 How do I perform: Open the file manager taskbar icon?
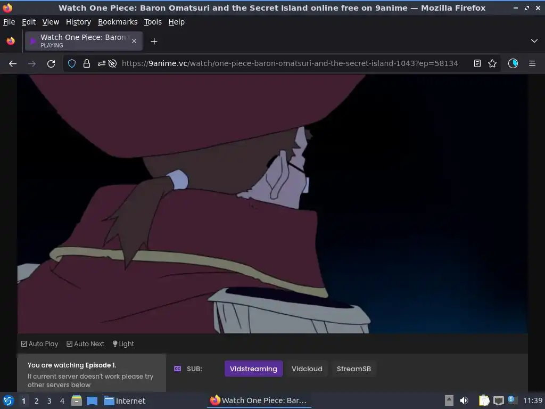77,400
